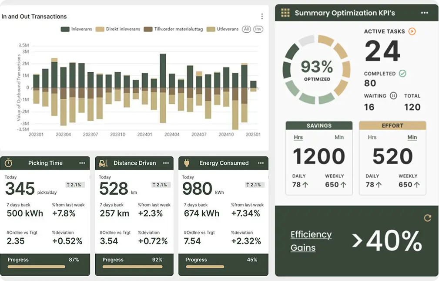Open the Efficiency Gains link
Image resolution: width=439 pixels, height=281 pixels.
click(311, 241)
